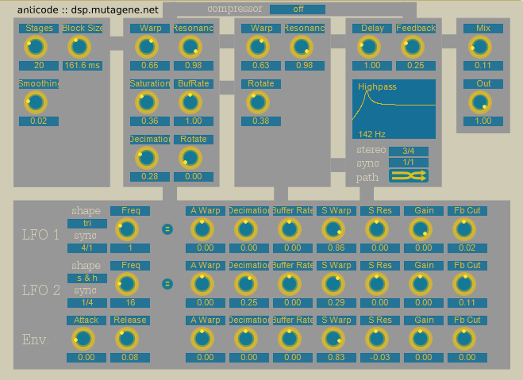Click the Warp knob above 0.63
The width and height of the screenshot is (523, 380).
pos(258,47)
